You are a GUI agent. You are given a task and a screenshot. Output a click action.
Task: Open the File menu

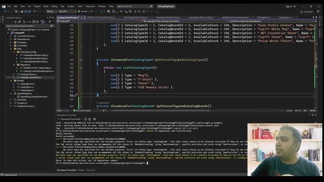coord(9,7)
